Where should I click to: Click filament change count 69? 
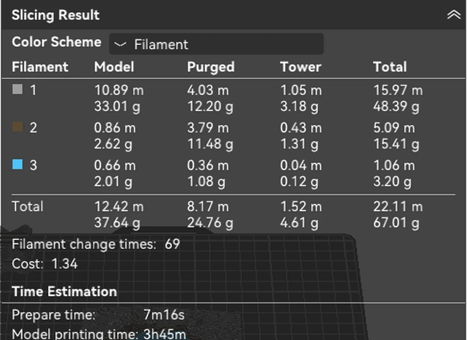click(173, 244)
